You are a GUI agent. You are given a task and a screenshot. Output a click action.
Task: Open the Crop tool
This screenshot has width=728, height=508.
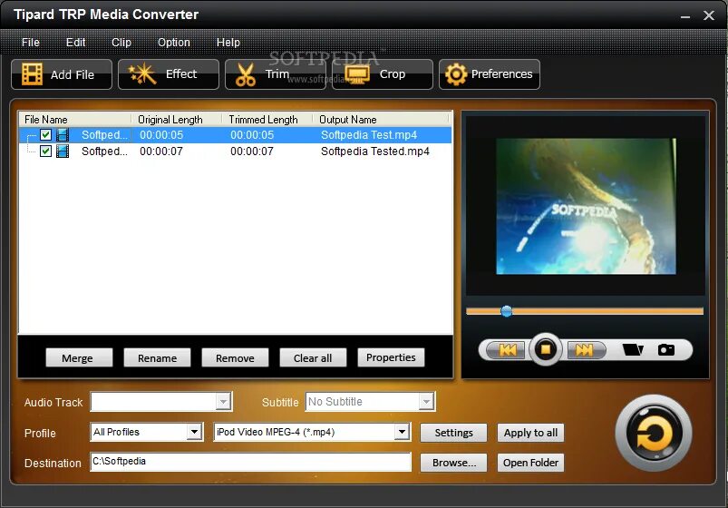382,73
